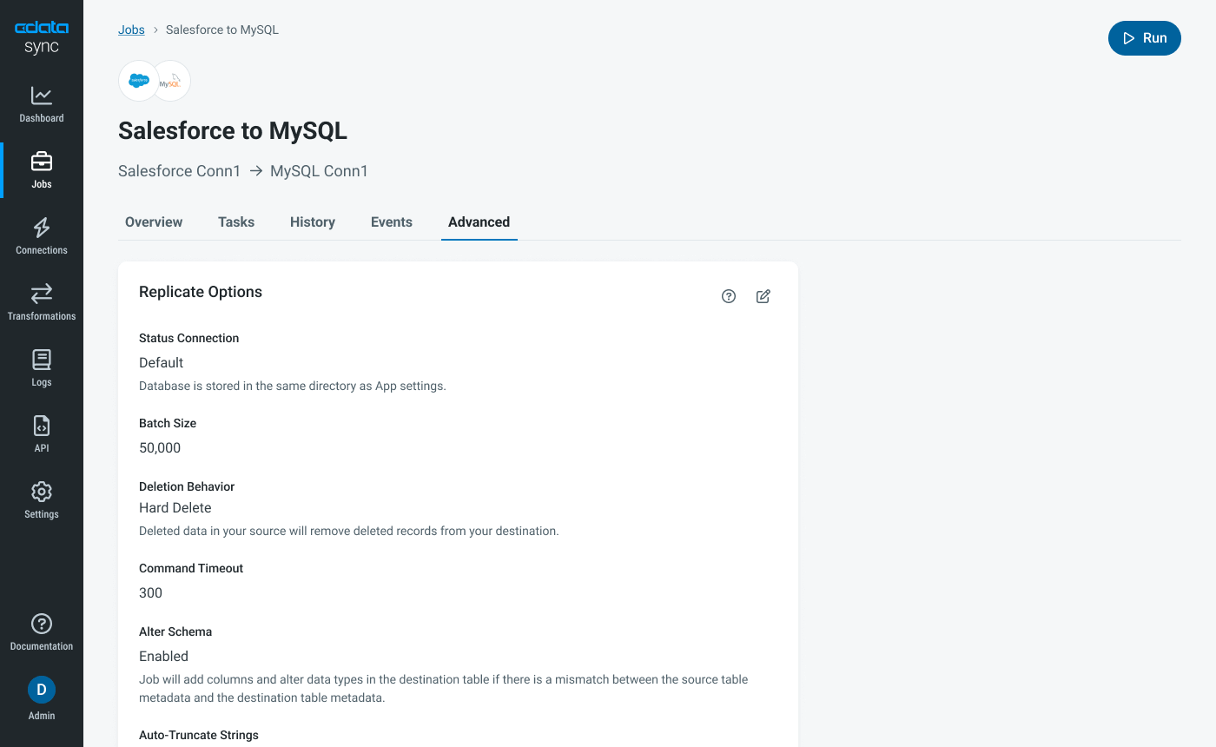Navigate back via the Jobs breadcrumb link
Viewport: 1216px width, 747px height.
(x=131, y=30)
